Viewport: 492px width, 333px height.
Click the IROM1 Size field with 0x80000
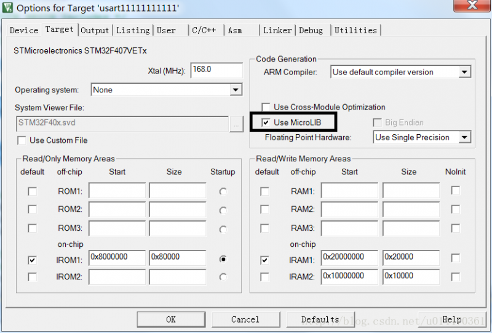click(x=178, y=258)
